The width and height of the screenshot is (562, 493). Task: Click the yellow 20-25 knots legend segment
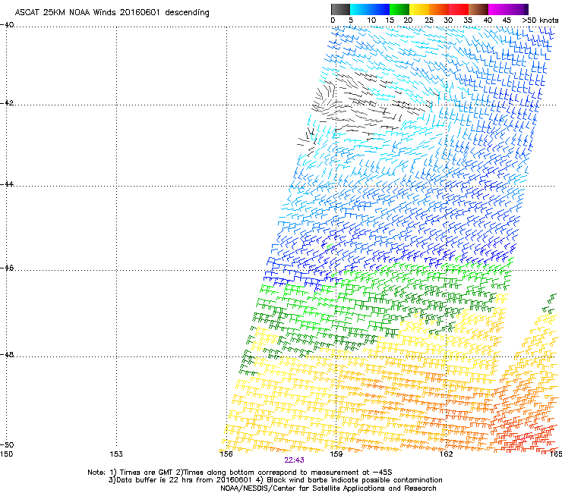pos(419,9)
